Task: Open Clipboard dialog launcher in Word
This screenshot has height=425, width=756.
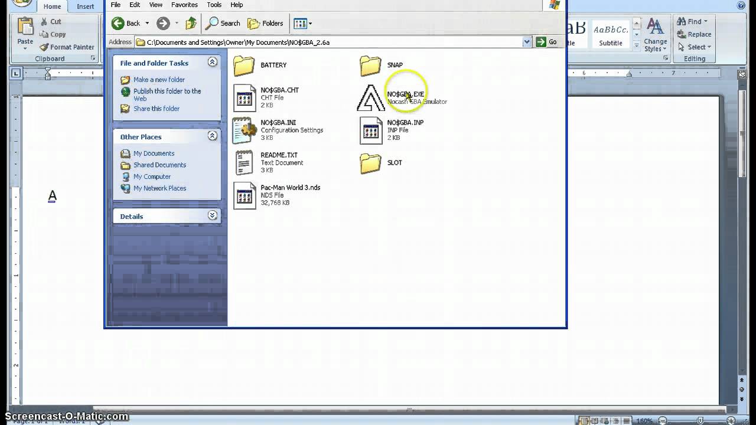Action: click(x=93, y=58)
